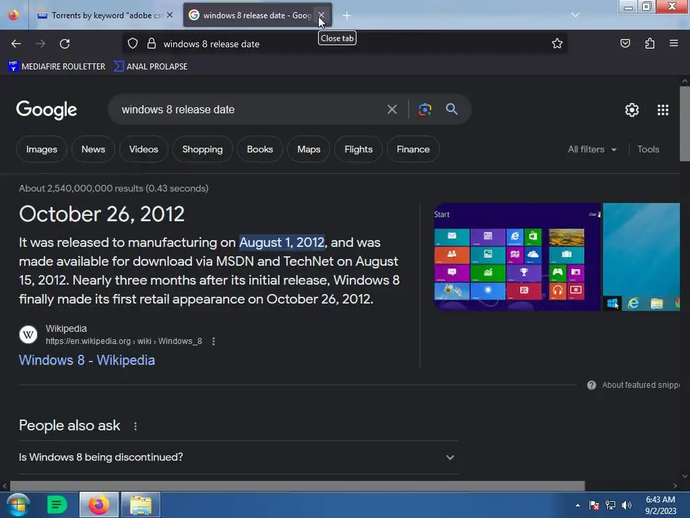Open the Windows Start orb
The image size is (690, 518).
pyautogui.click(x=18, y=505)
